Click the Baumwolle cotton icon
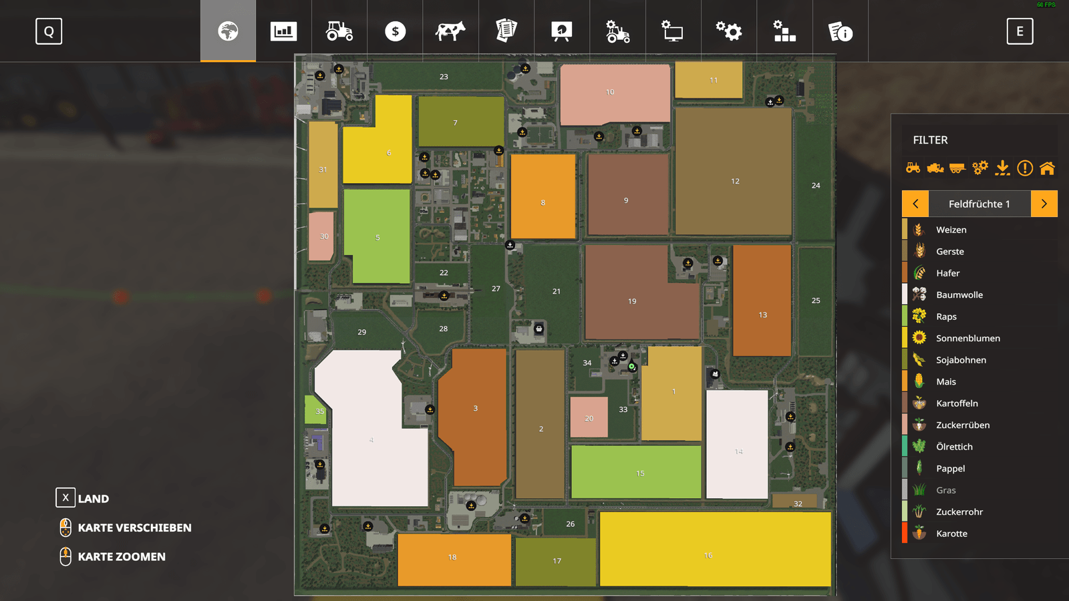The height and width of the screenshot is (601, 1069). (x=919, y=294)
